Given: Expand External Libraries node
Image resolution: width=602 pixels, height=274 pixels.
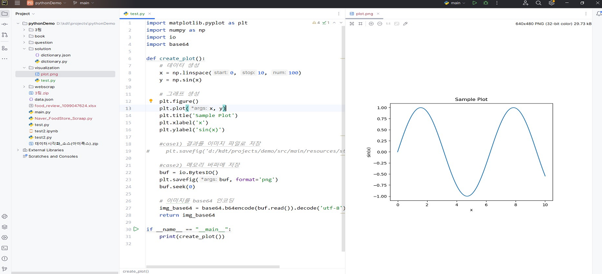Looking at the screenshot, I should (18, 150).
